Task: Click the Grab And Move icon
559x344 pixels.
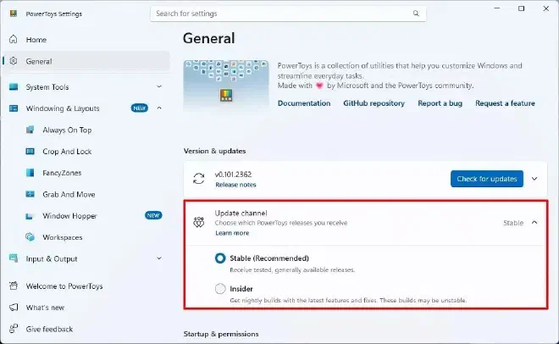Action: (x=30, y=194)
